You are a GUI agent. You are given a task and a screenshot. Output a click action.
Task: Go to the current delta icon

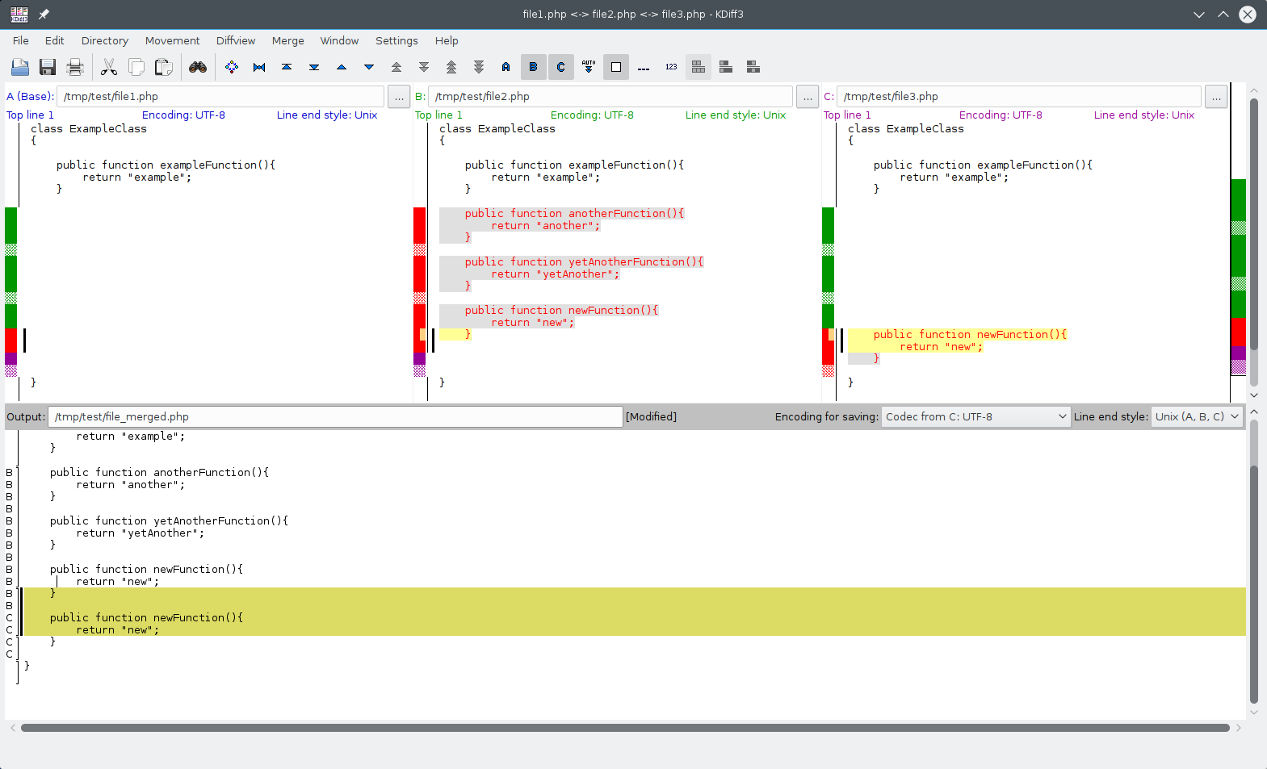coord(232,67)
